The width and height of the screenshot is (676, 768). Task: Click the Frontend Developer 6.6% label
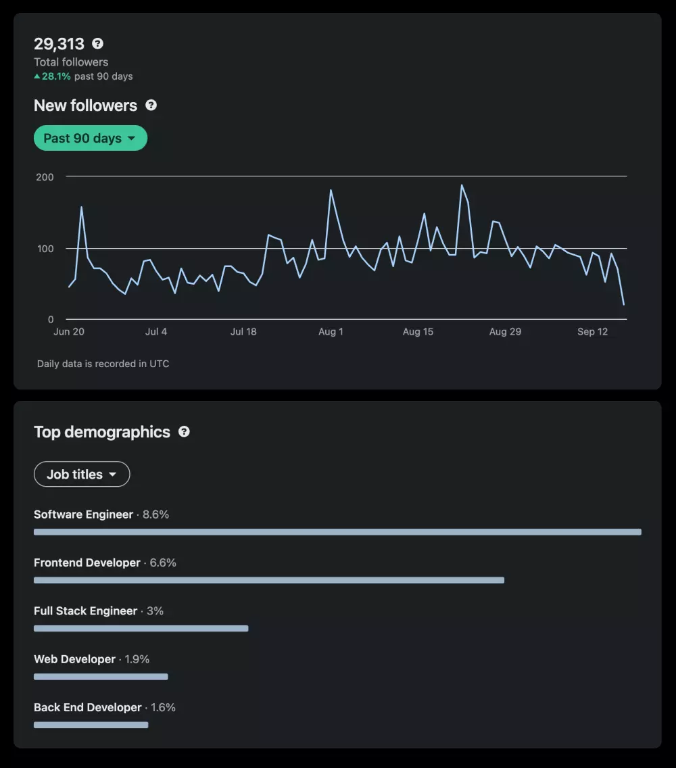coord(105,562)
